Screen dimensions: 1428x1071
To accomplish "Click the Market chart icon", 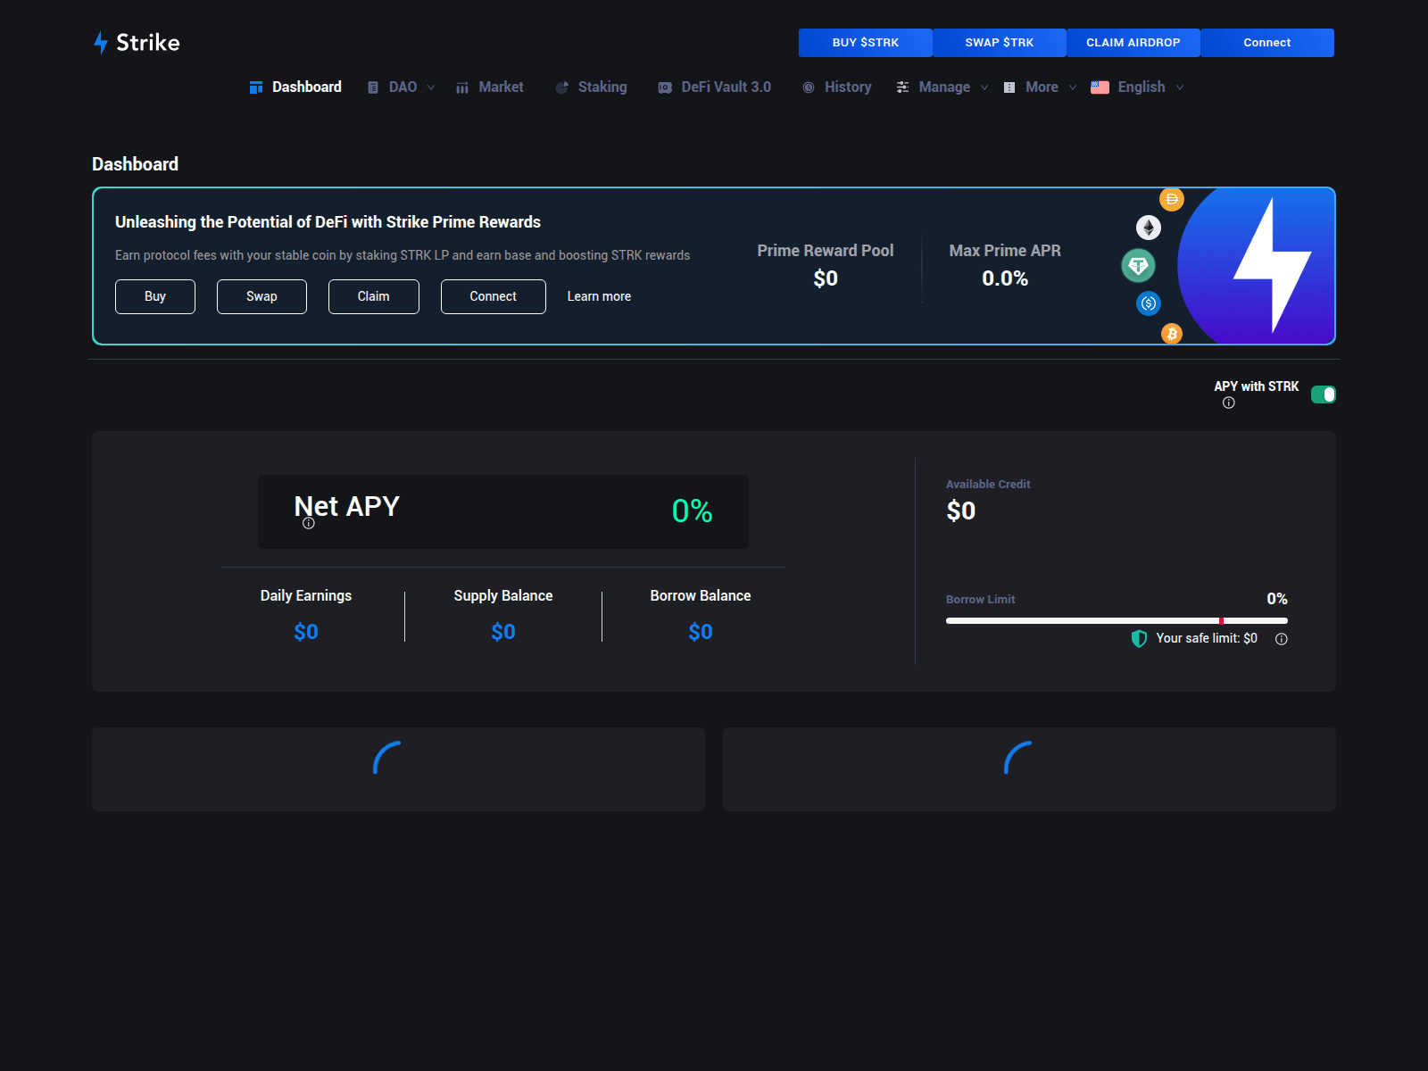I will (x=462, y=87).
